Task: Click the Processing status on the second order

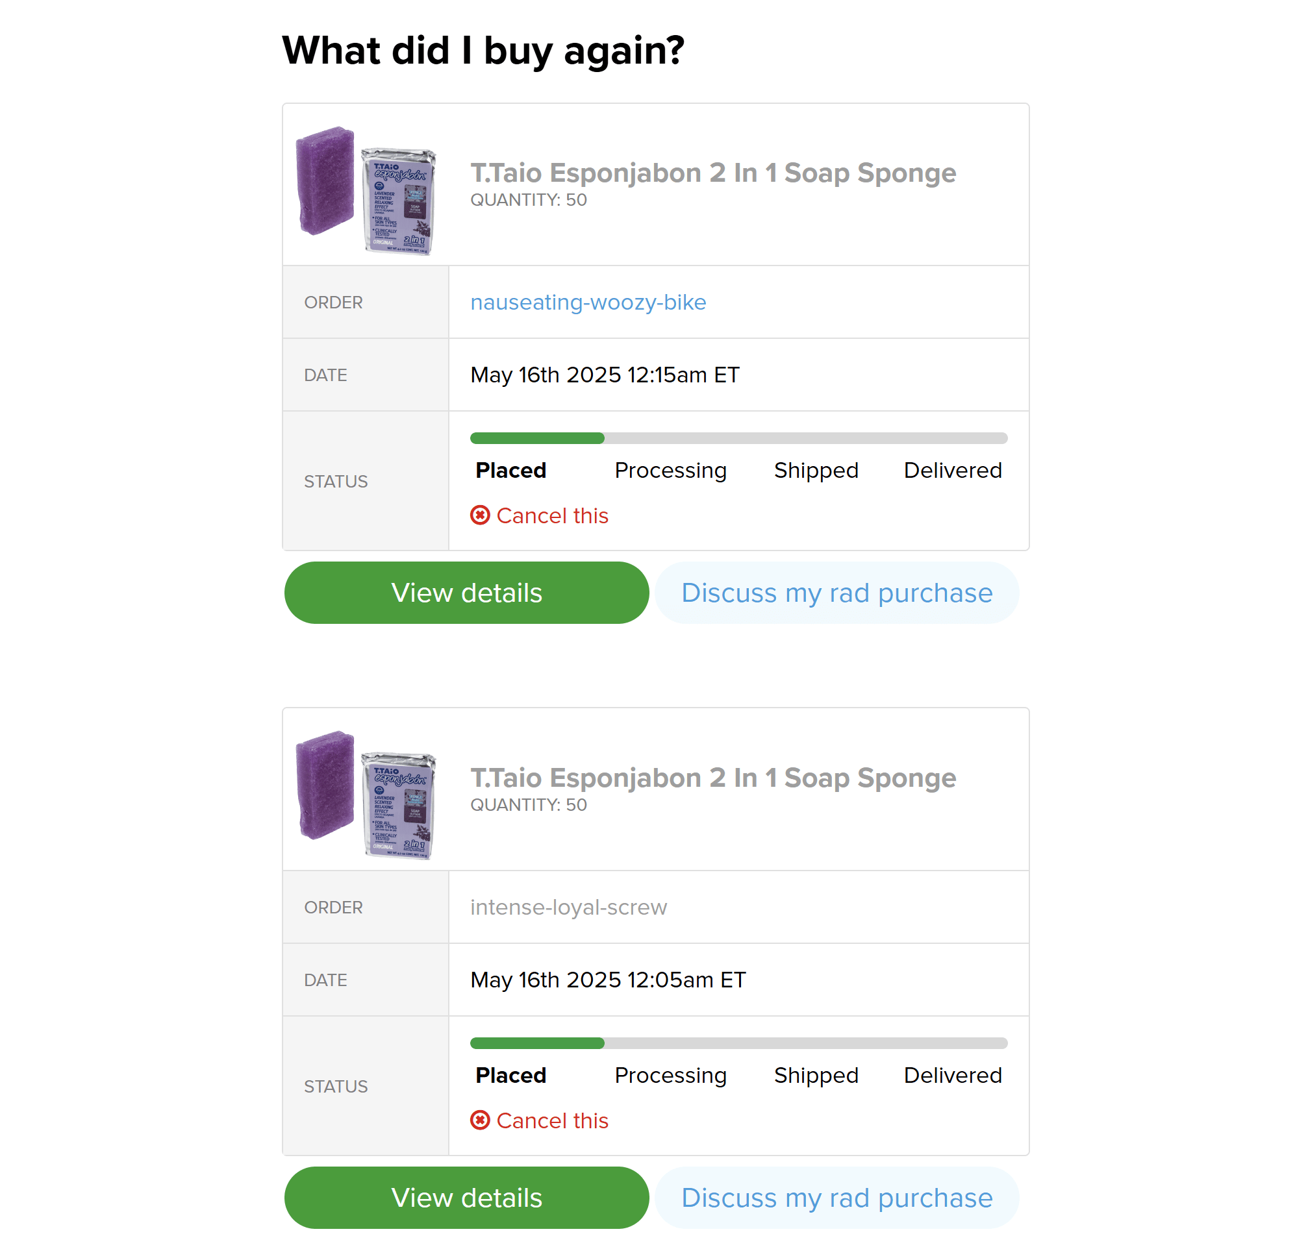Action: click(670, 1075)
